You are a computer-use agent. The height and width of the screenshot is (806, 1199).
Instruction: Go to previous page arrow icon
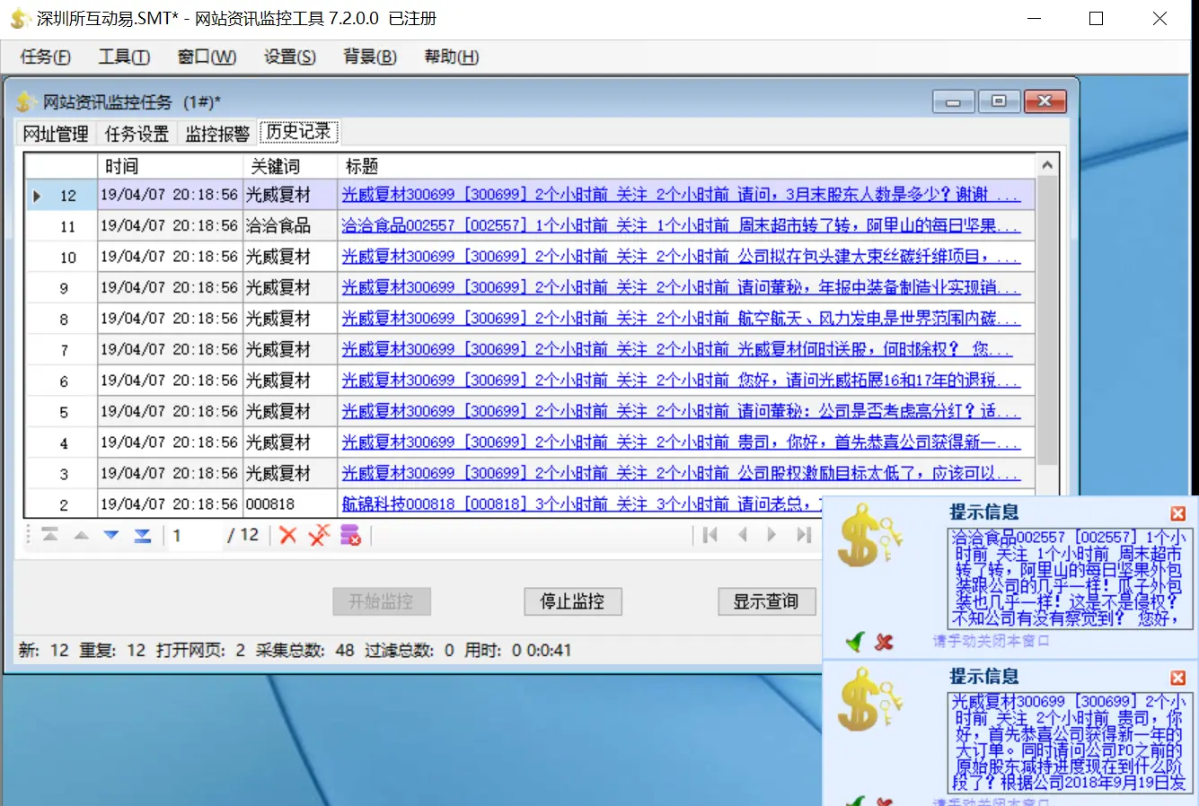click(742, 535)
